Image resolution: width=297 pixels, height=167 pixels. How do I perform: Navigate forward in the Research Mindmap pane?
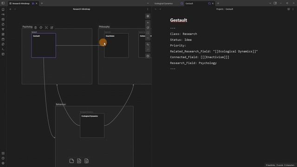tap(15, 9)
